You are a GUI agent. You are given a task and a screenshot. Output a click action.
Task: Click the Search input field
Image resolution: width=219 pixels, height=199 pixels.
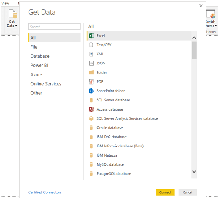point(54,27)
